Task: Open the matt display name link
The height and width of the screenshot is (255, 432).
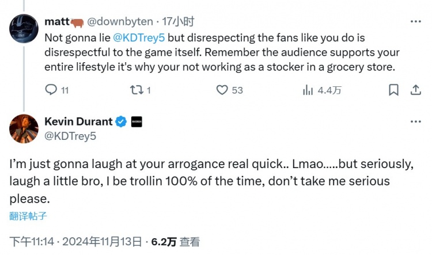Action: point(56,22)
